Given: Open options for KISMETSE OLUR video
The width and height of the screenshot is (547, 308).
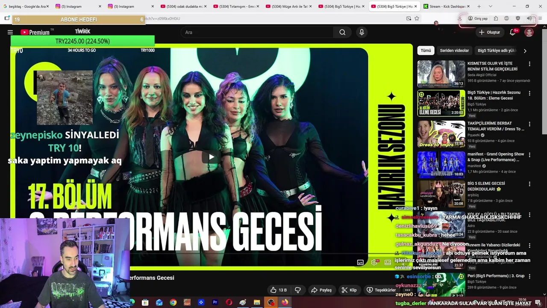Looking at the screenshot, I should pos(529,64).
